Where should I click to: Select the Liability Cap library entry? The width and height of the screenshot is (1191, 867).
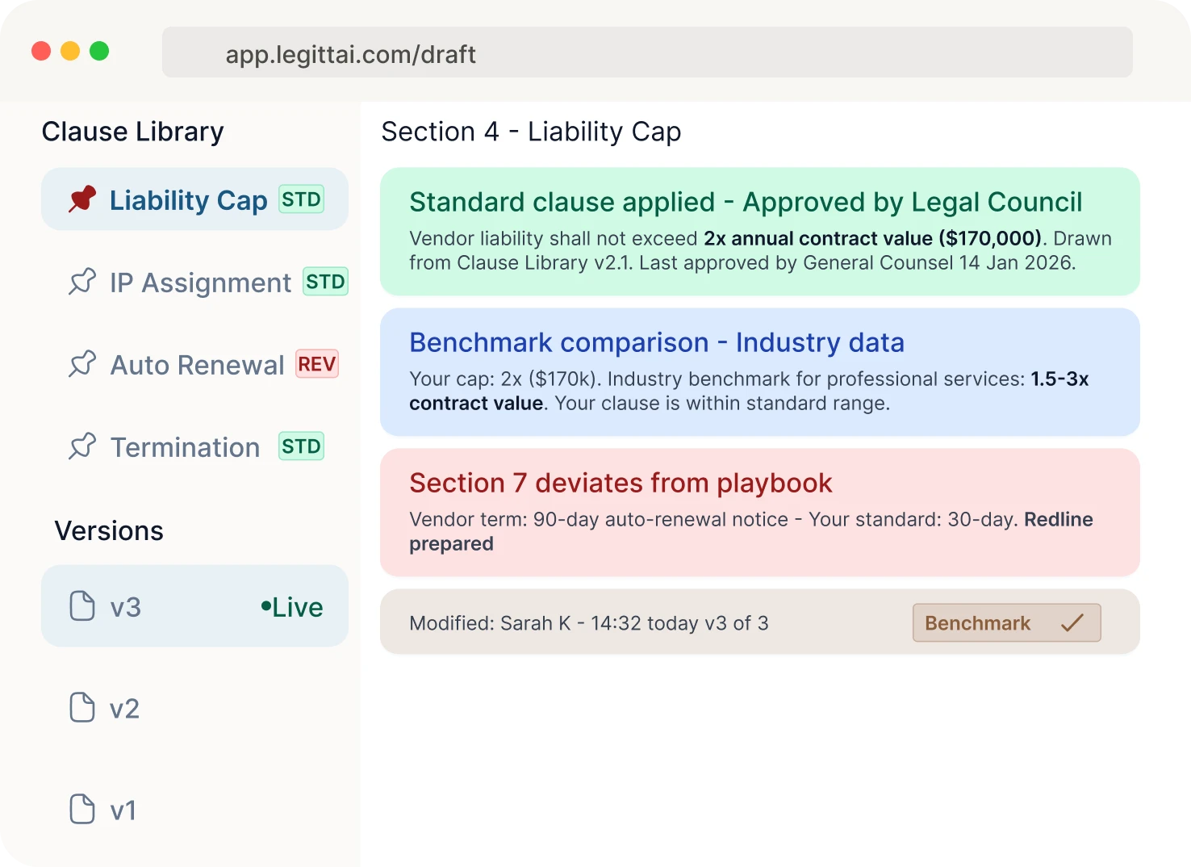pyautogui.click(x=188, y=200)
